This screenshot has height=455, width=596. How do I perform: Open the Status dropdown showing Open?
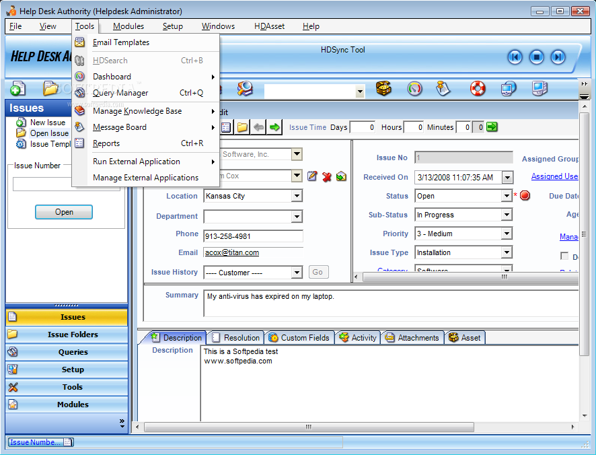(507, 196)
